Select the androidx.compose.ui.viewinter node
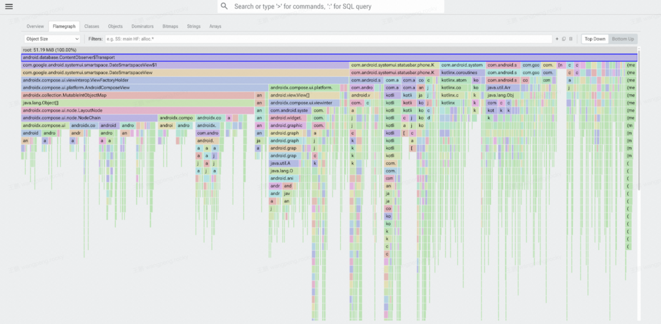 click(304, 103)
